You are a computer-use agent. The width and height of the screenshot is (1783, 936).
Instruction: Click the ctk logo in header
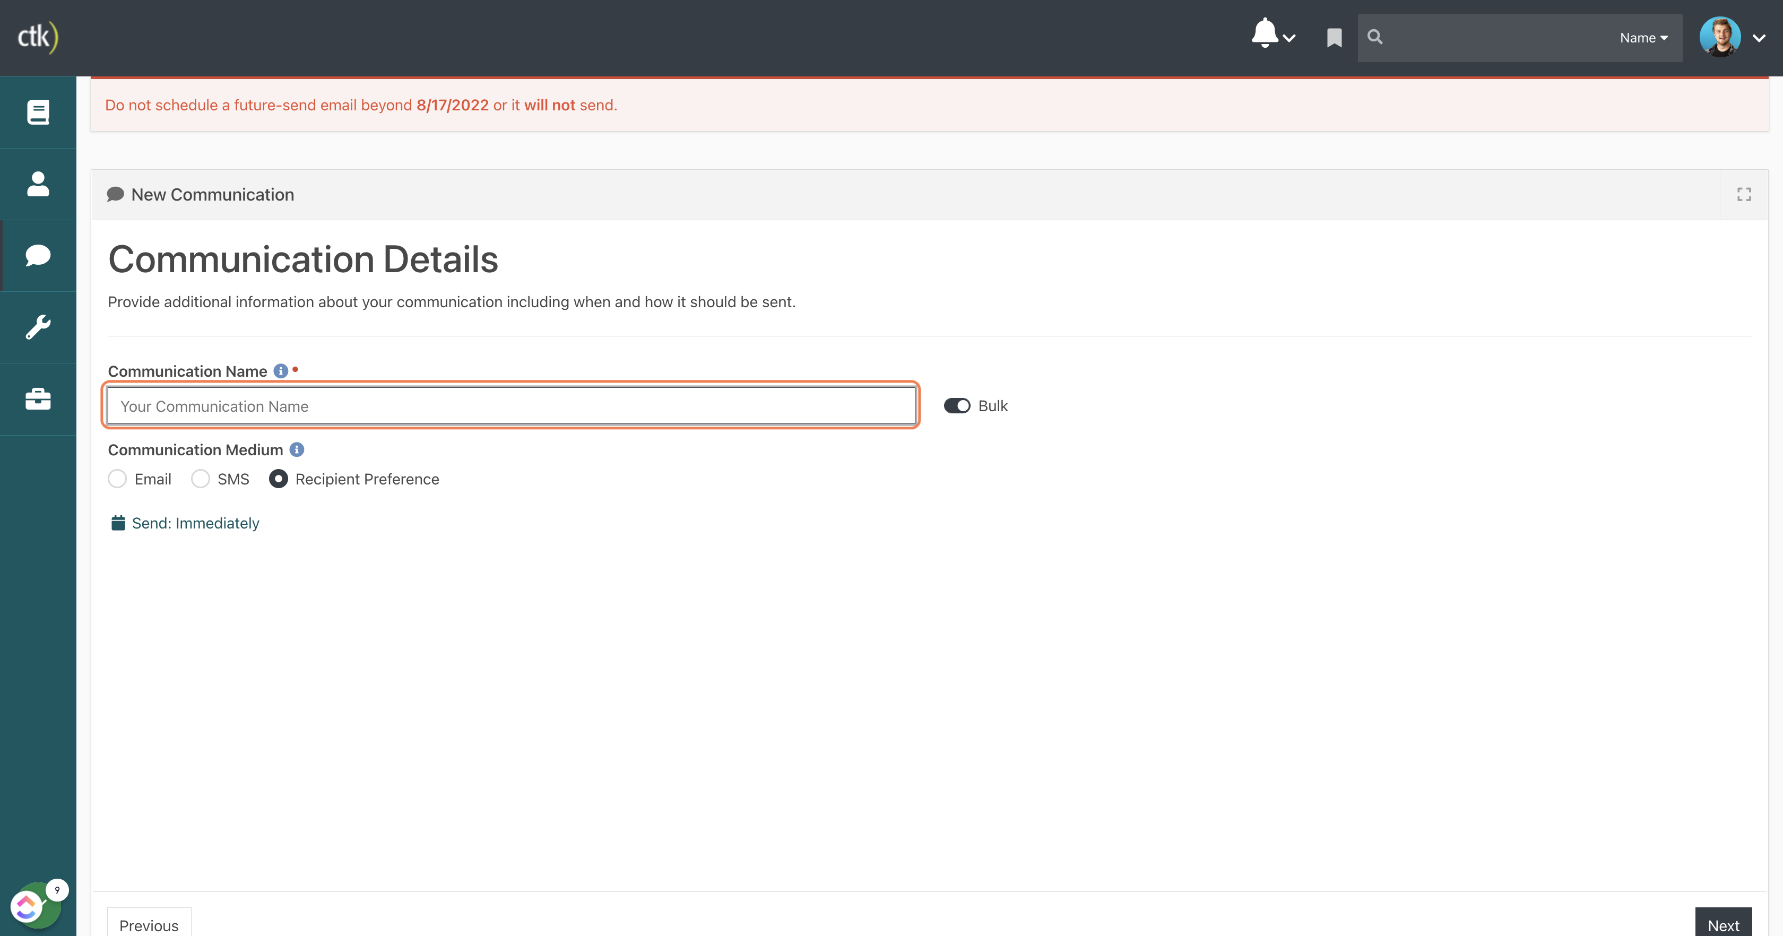click(x=37, y=37)
